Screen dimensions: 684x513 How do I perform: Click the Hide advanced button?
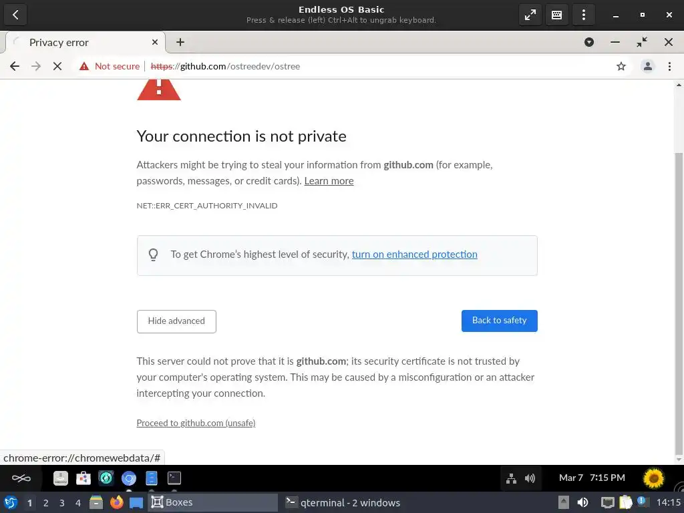[176, 321]
